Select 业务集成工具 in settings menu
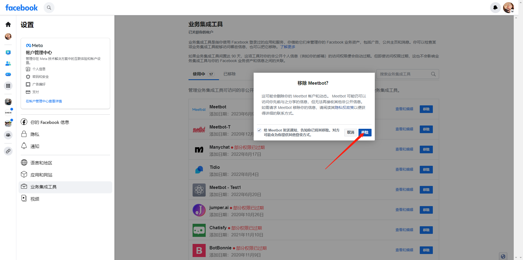 [x=65, y=187]
